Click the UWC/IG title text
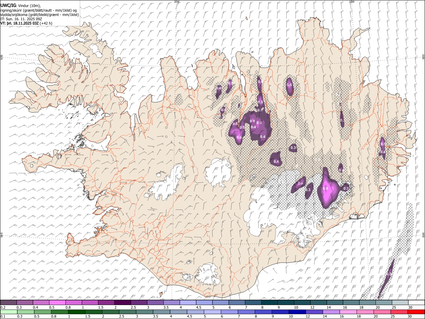Image resolution: width=425 pixels, height=319 pixels. tap(8, 5)
